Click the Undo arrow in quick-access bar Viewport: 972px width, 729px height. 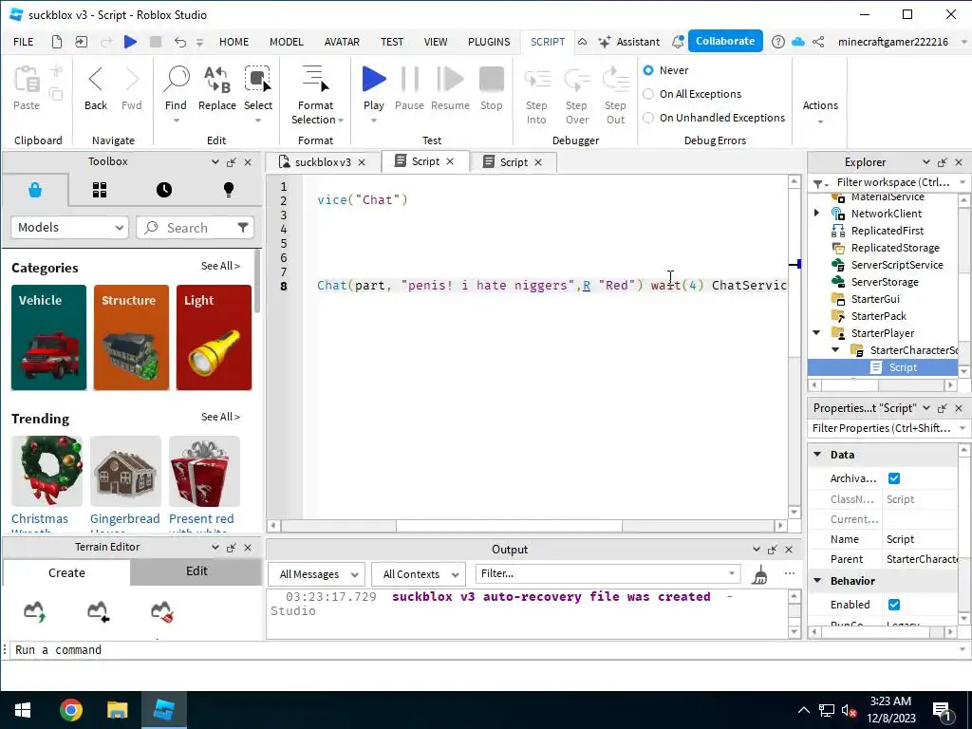(179, 42)
